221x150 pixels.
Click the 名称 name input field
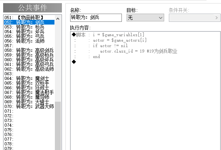[96, 18]
